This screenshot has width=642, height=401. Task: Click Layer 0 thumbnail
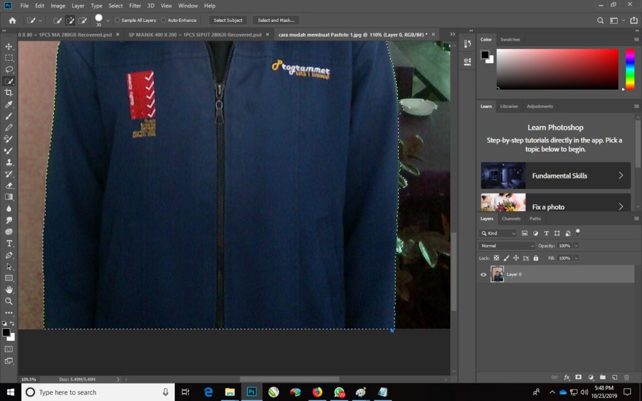[497, 274]
